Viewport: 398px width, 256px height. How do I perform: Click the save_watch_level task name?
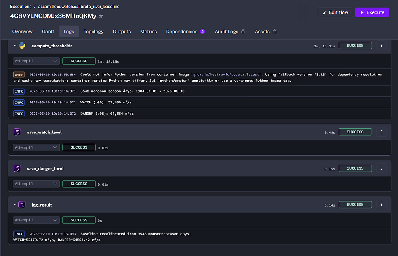44,132
